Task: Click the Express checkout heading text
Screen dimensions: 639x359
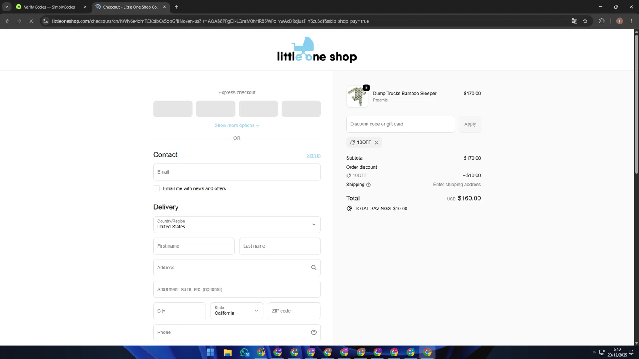Action: pyautogui.click(x=237, y=92)
